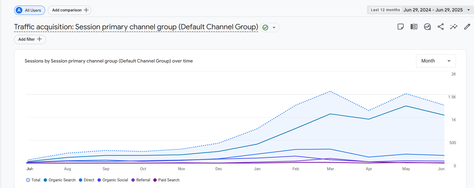Click the 'Sep' x-axis label
The width and height of the screenshot is (474, 188).
click(106, 169)
